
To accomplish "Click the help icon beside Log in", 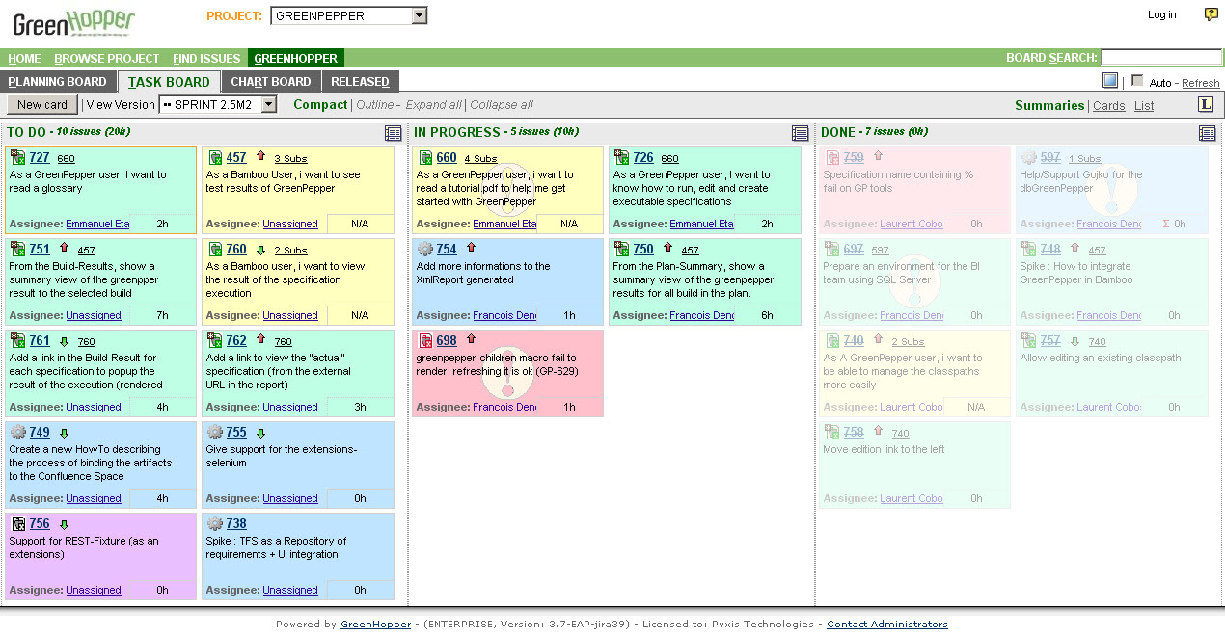I will pyautogui.click(x=1211, y=14).
